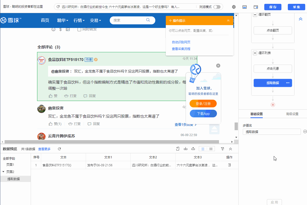This screenshot has height=205, width=307.
Task: Click 打赏 on the 幽泉投资 comment
Action: pyautogui.click(x=74, y=124)
